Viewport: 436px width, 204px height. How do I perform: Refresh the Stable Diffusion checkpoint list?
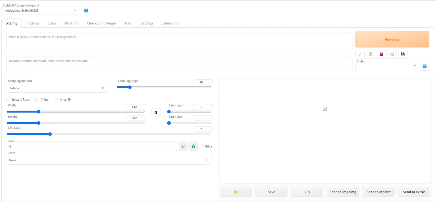pyautogui.click(x=86, y=11)
